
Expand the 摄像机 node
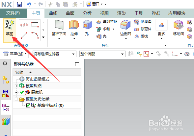[16, 92]
